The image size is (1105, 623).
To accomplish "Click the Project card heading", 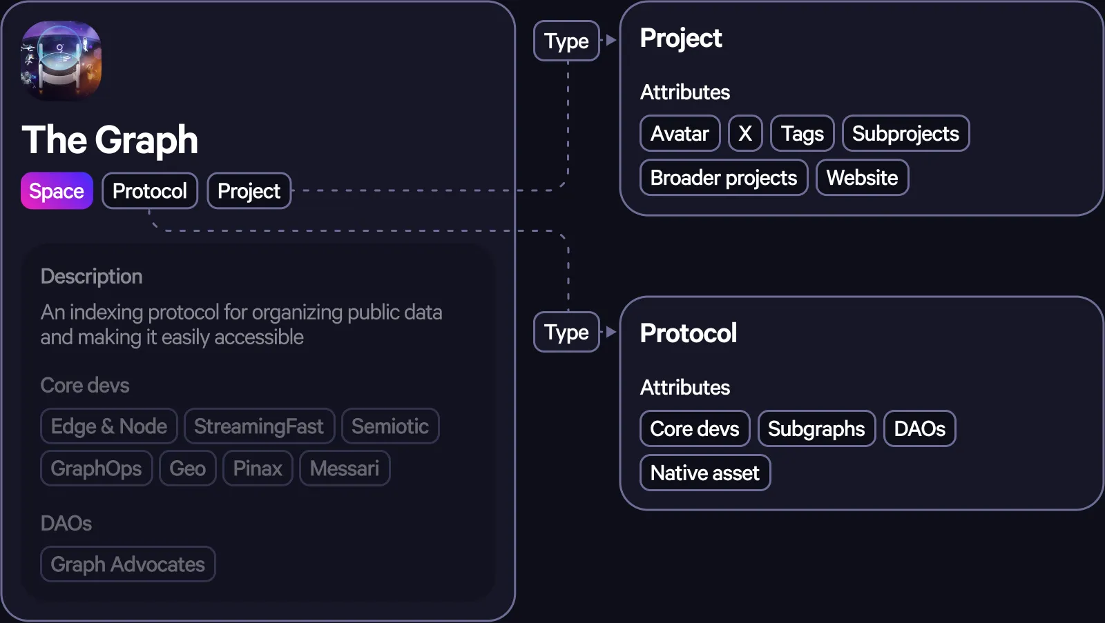I will [x=681, y=39].
